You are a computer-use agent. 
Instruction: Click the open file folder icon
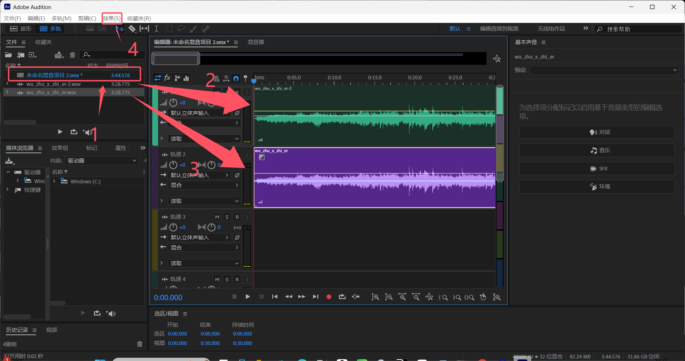tap(8, 55)
